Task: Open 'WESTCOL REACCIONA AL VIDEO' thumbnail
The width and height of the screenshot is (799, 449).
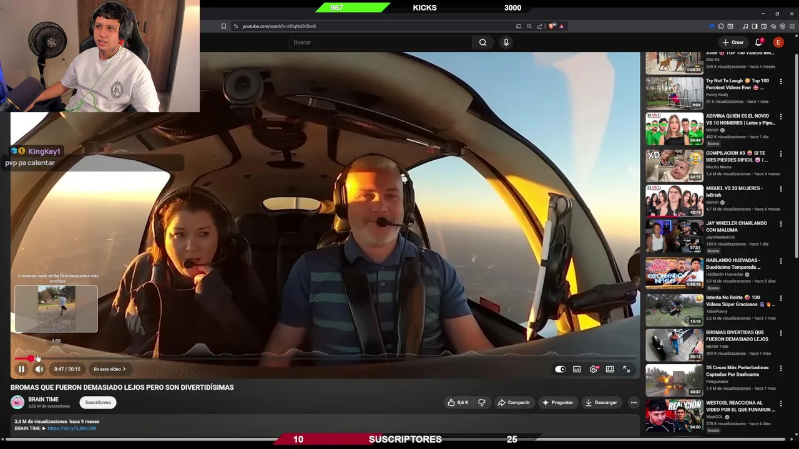Action: coord(674,415)
